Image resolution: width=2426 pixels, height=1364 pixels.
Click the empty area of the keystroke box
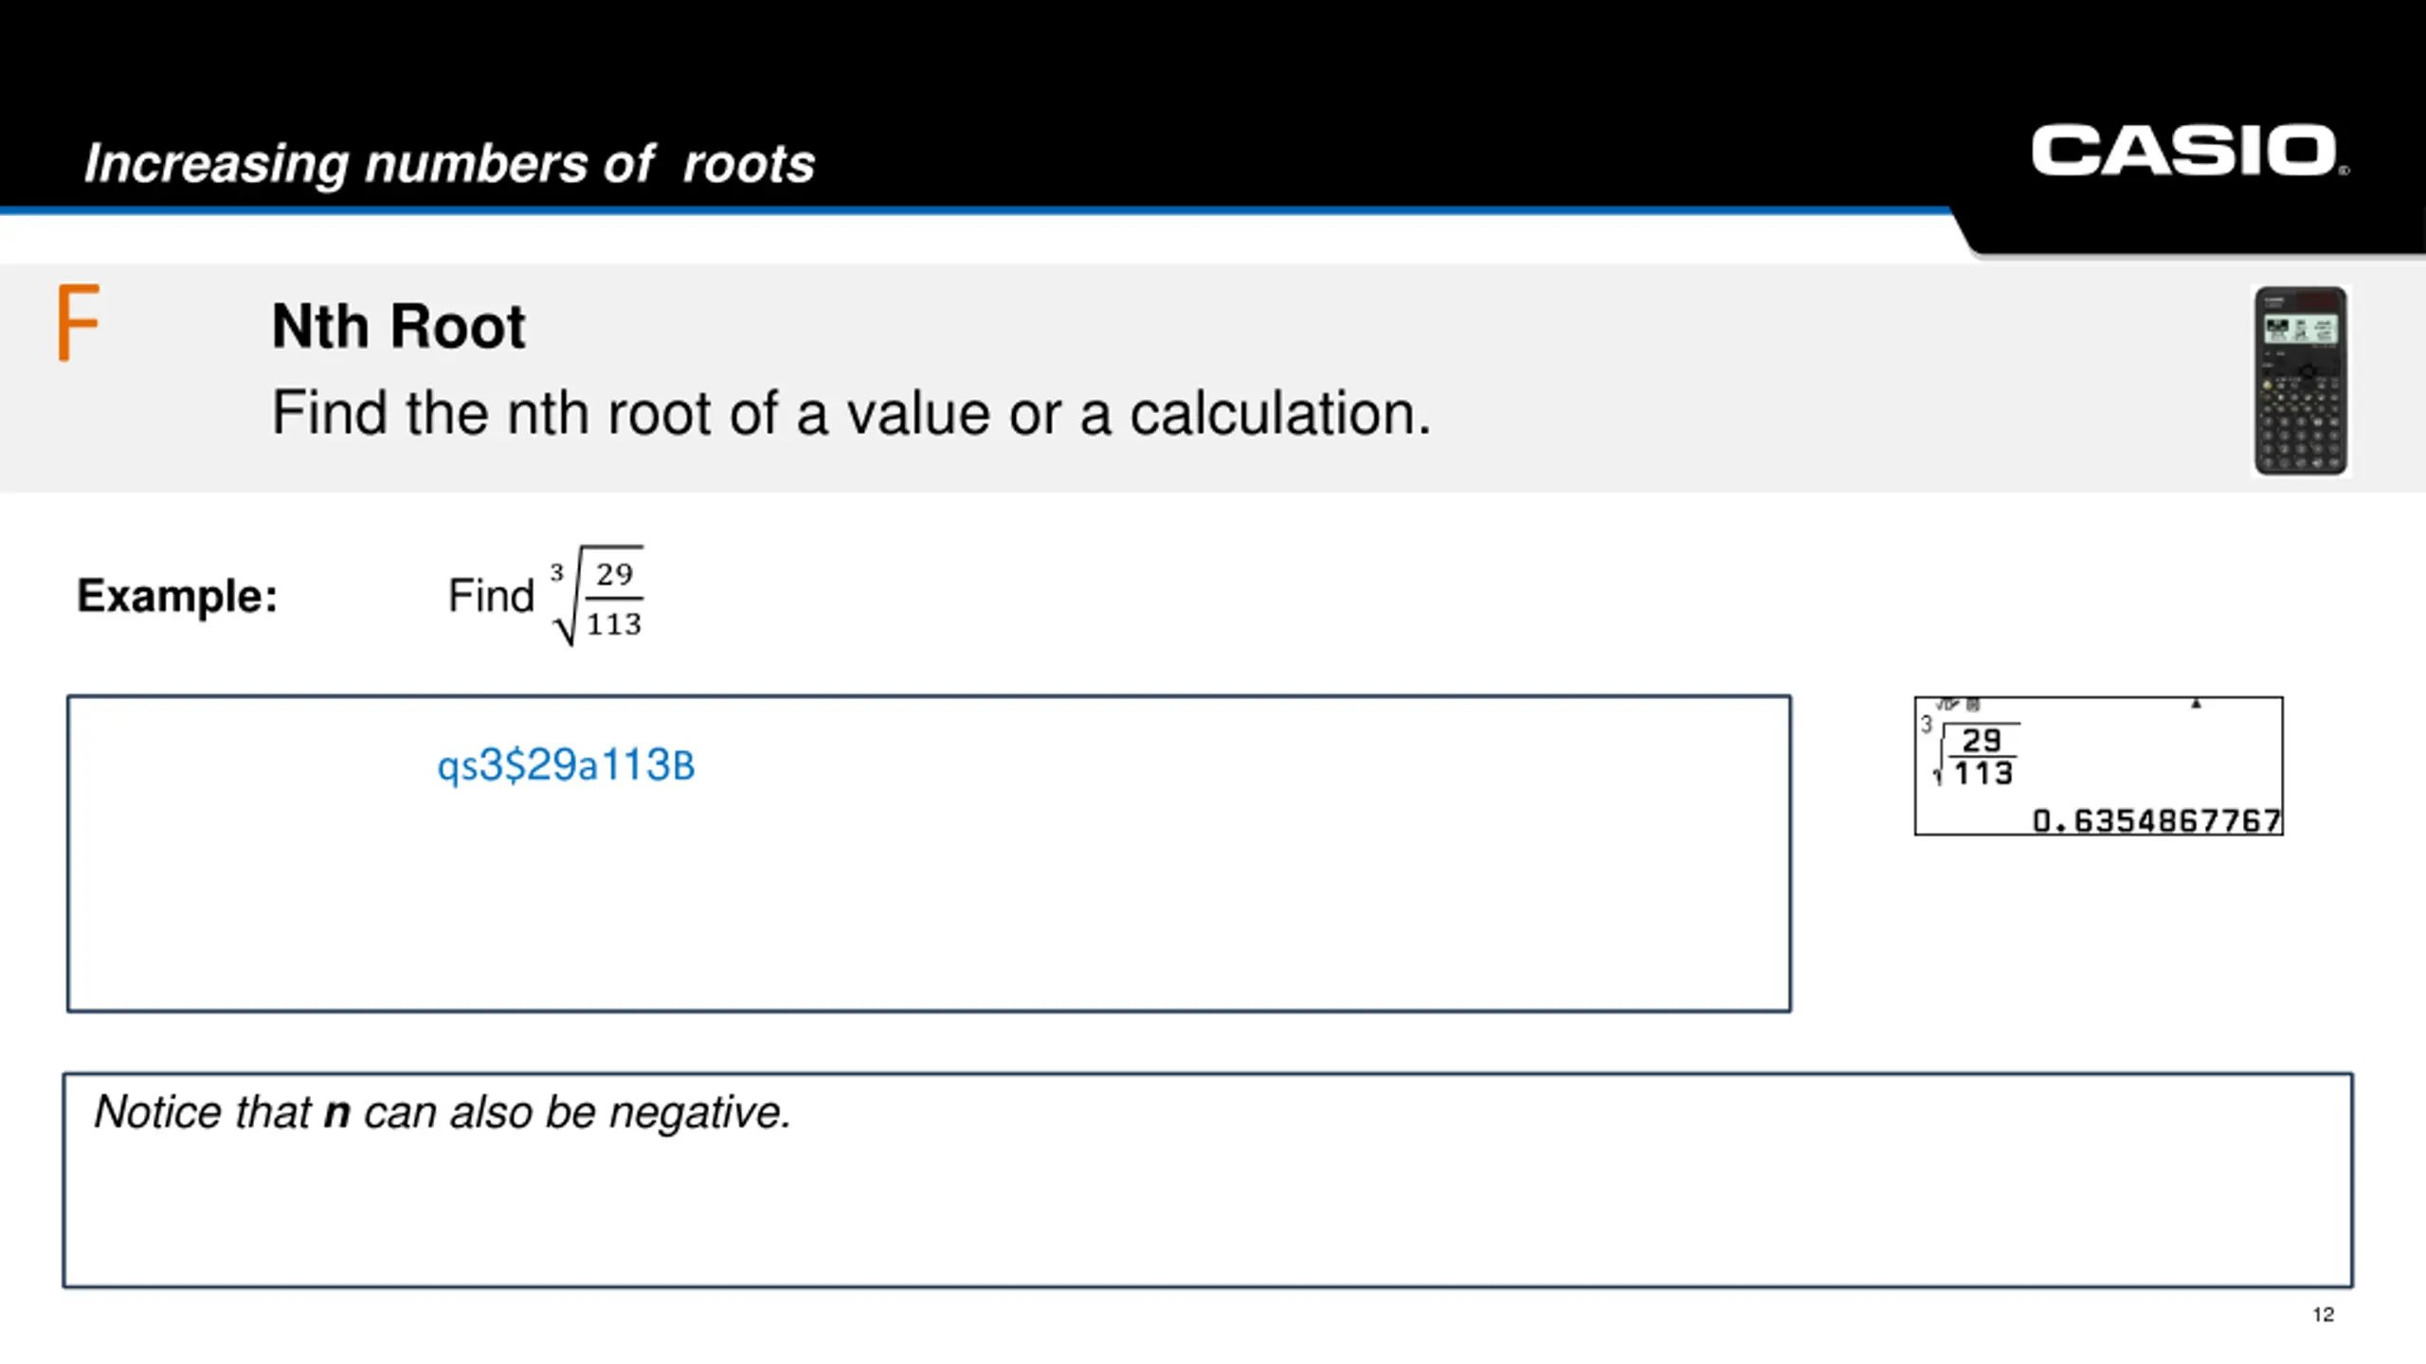[x=929, y=909]
